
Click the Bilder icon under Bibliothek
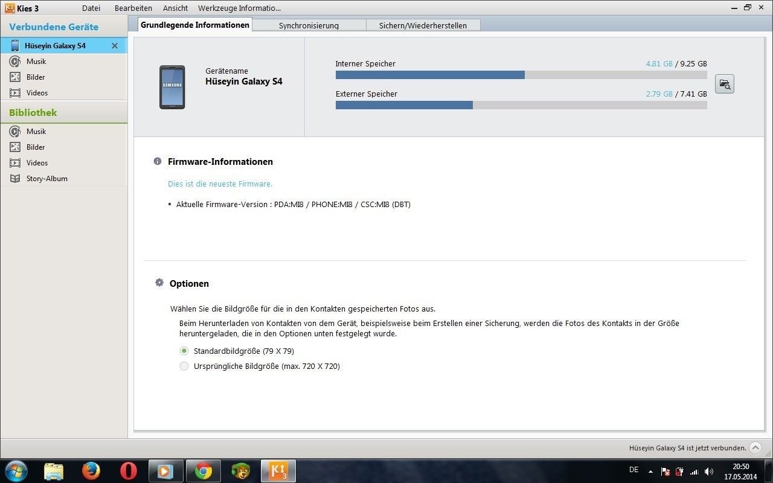coord(15,147)
